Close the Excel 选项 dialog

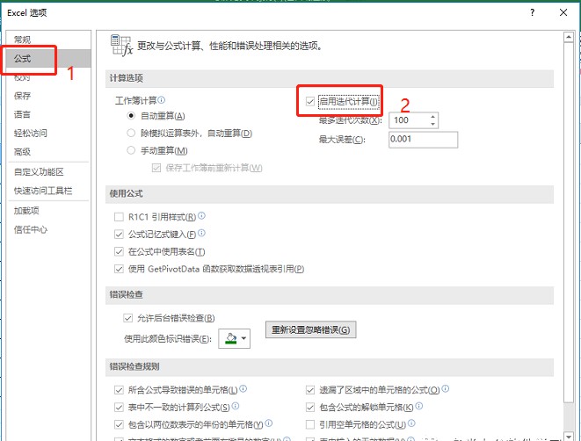click(x=563, y=12)
